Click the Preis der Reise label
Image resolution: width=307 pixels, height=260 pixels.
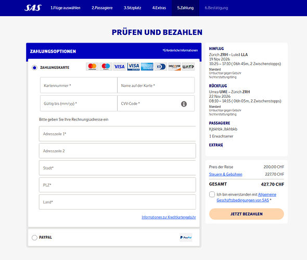point(221,167)
